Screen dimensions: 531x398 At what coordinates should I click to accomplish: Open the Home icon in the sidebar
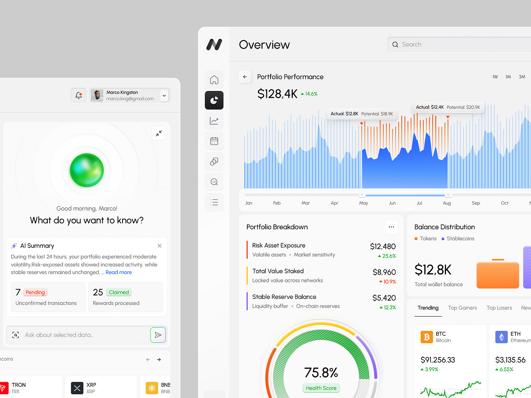(x=214, y=80)
